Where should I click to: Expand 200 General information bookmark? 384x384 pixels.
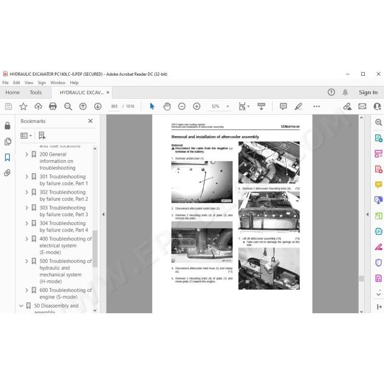[x=27, y=154]
